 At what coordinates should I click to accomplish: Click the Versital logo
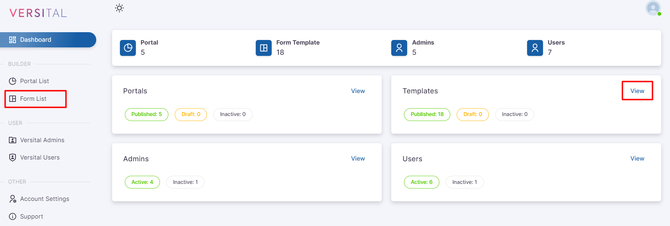38,13
